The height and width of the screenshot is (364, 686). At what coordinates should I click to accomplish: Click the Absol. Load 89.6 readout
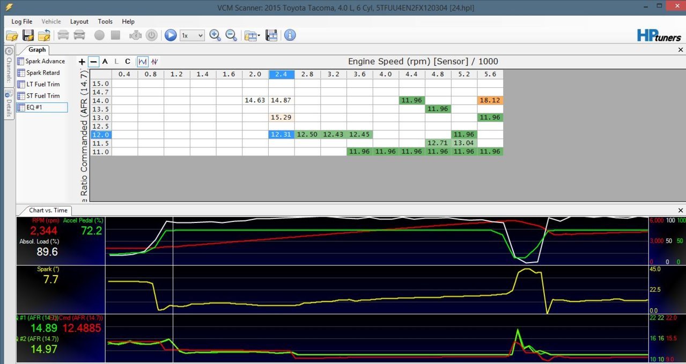pyautogui.click(x=47, y=252)
